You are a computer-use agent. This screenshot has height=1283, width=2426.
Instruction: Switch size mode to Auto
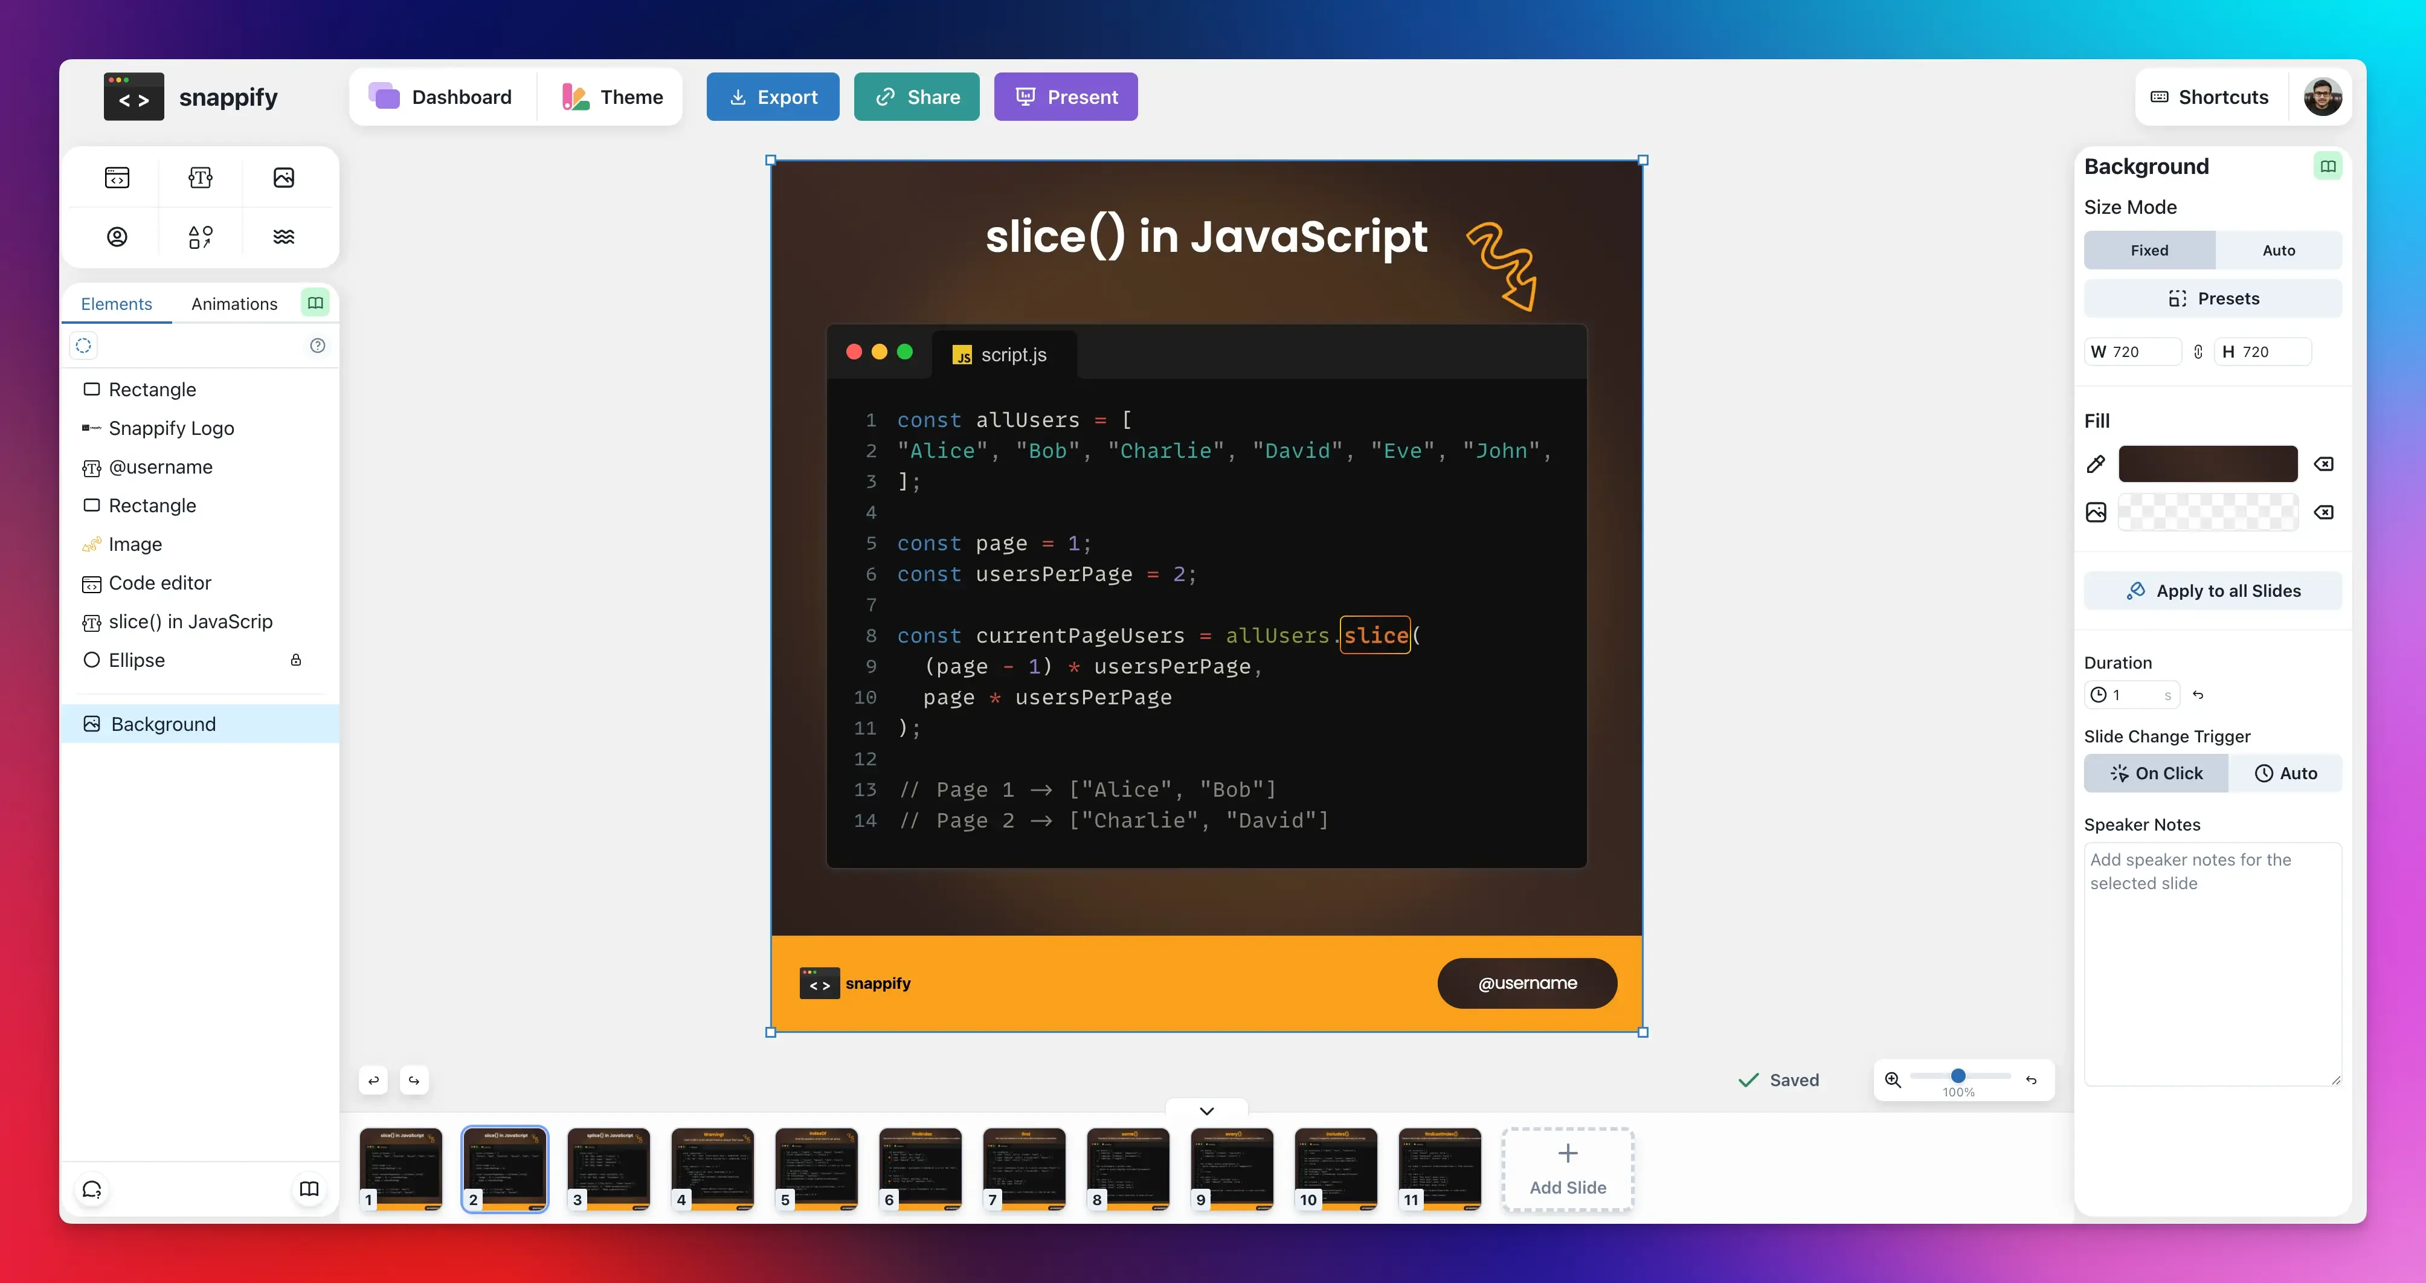[2278, 251]
